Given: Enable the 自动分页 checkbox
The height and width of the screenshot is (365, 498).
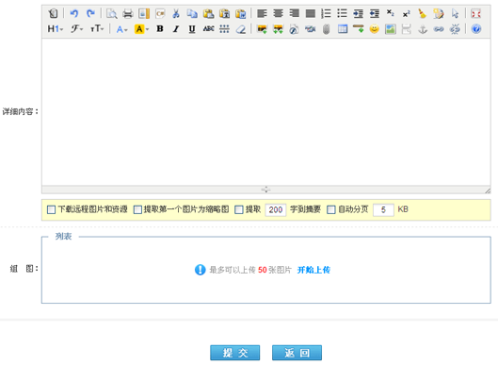Looking at the screenshot, I should 331,209.
